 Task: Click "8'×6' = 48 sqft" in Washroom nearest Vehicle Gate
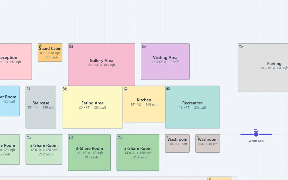[x=208, y=144]
